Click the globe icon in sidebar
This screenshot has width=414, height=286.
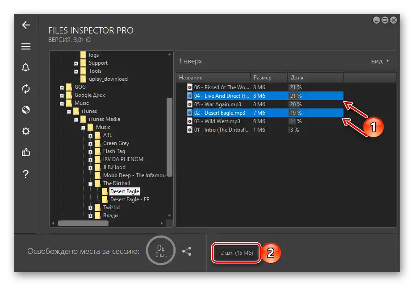click(x=26, y=110)
